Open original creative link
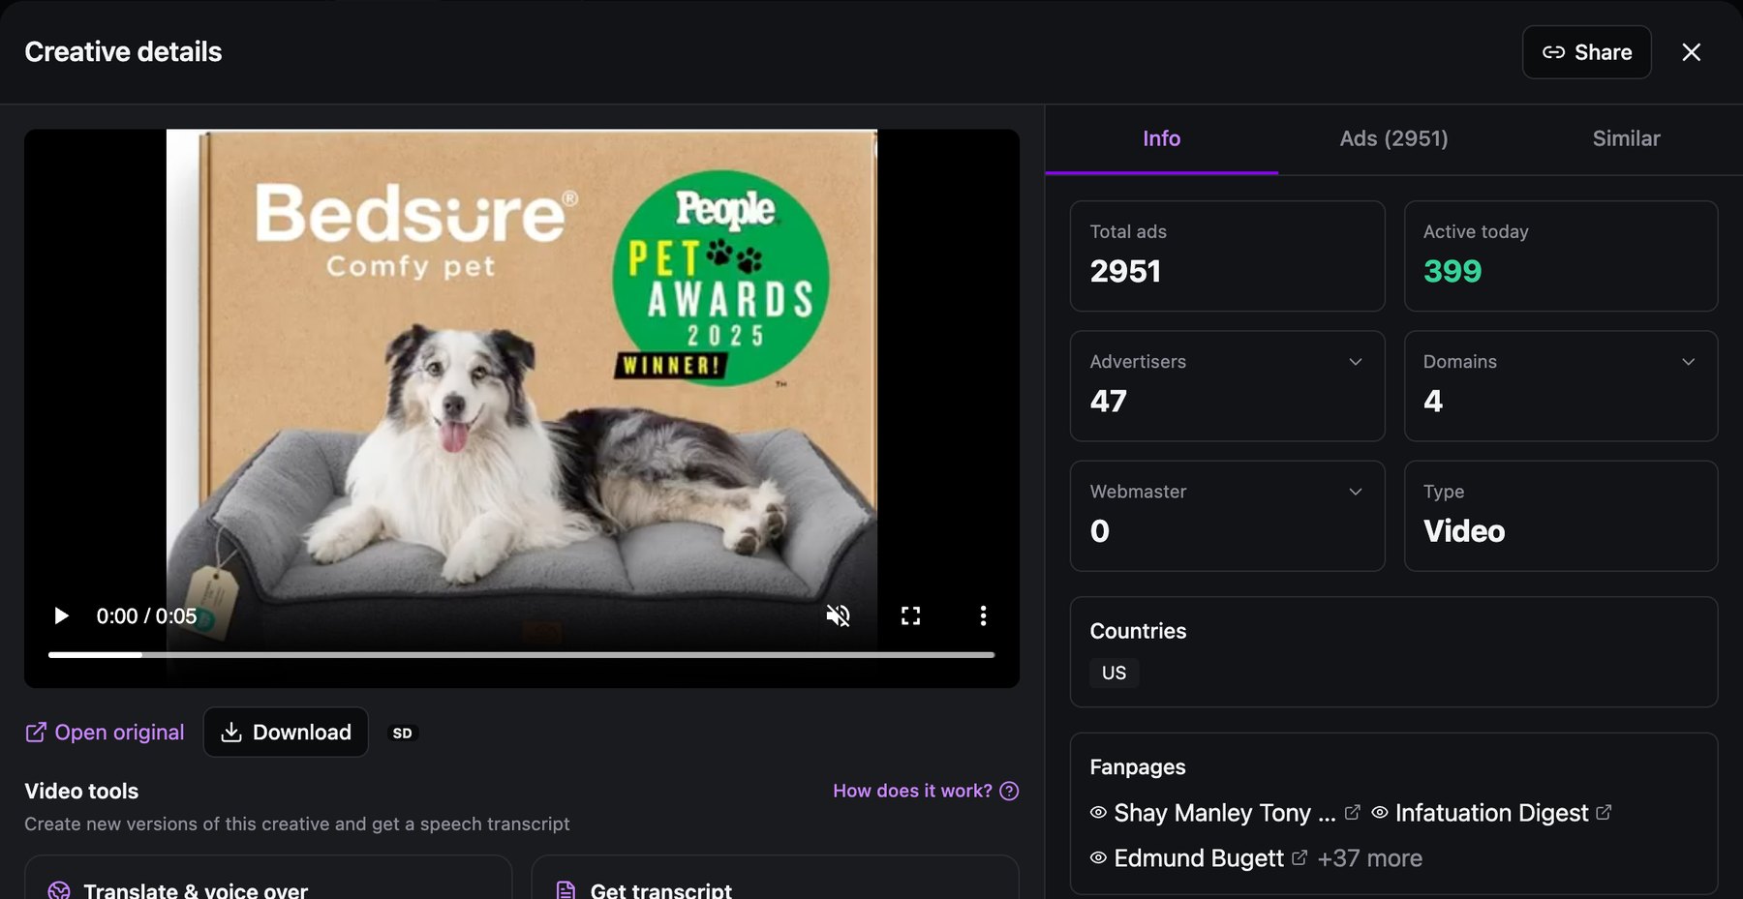This screenshot has height=899, width=1743. (105, 733)
